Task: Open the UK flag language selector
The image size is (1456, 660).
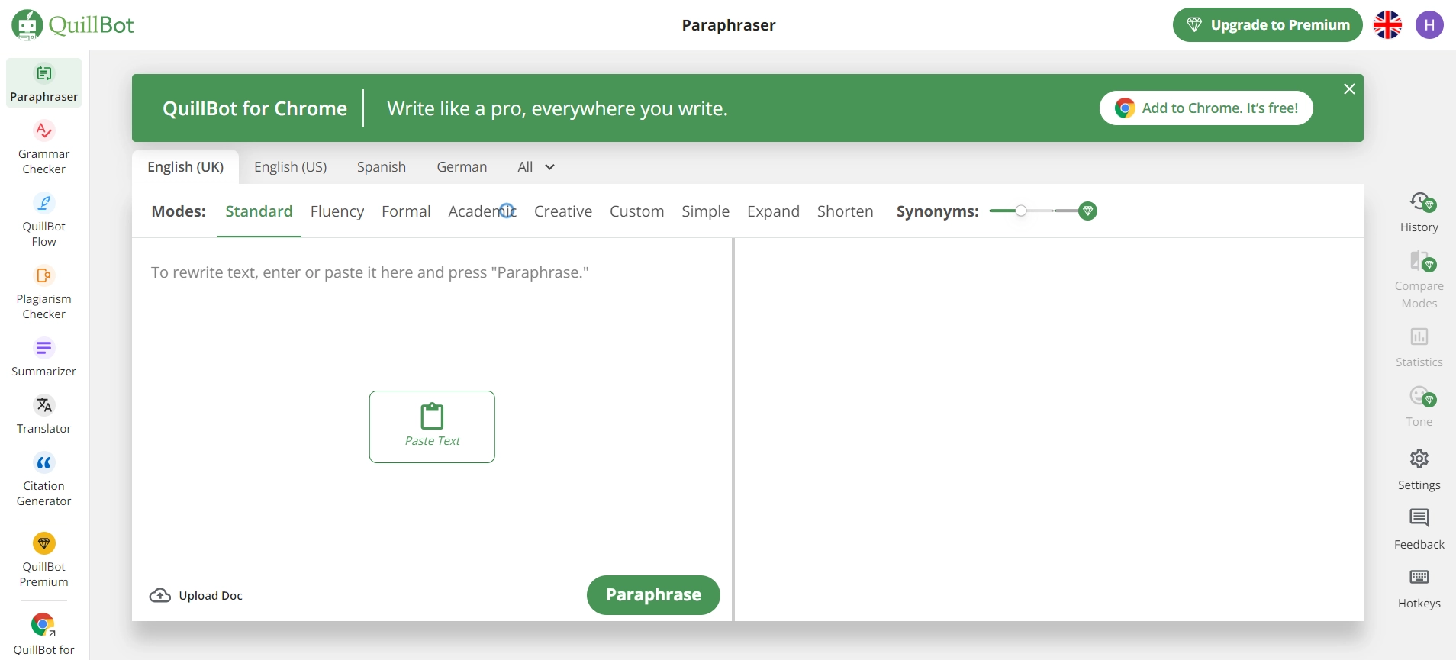Action: (1387, 25)
